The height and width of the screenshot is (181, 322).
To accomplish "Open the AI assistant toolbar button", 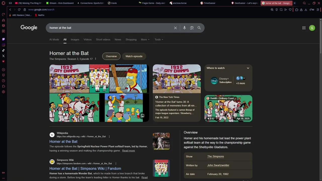I will (312, 10).
